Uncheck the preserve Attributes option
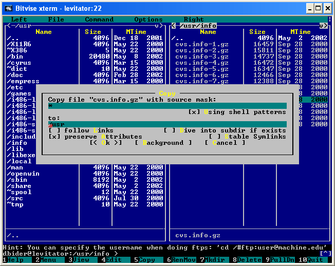 click(54, 137)
